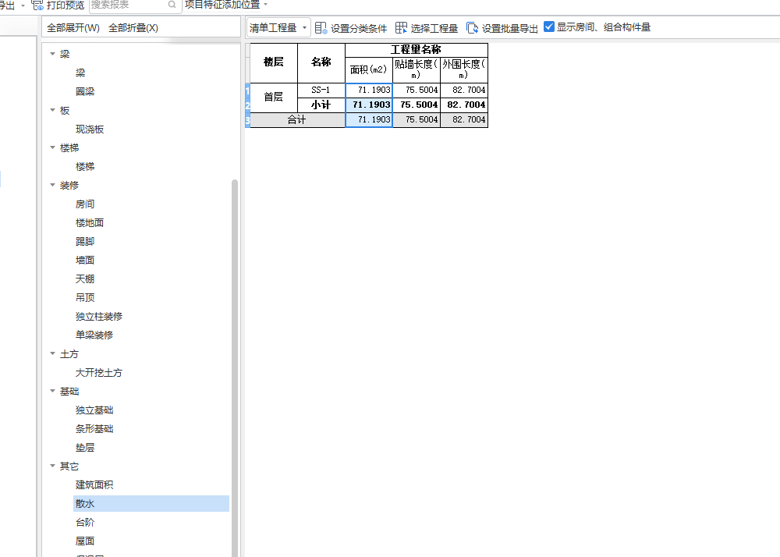Click the 设置批量导出 export icon
Image resolution: width=780 pixels, height=557 pixels.
472,28
